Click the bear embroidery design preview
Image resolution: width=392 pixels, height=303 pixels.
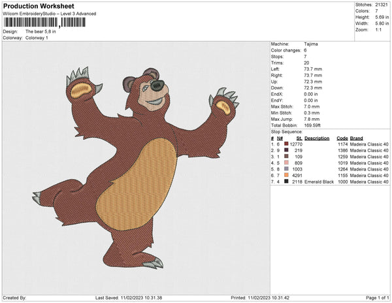(135, 168)
